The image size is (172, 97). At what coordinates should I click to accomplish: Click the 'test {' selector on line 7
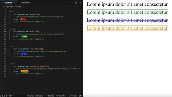[x=12, y=12]
